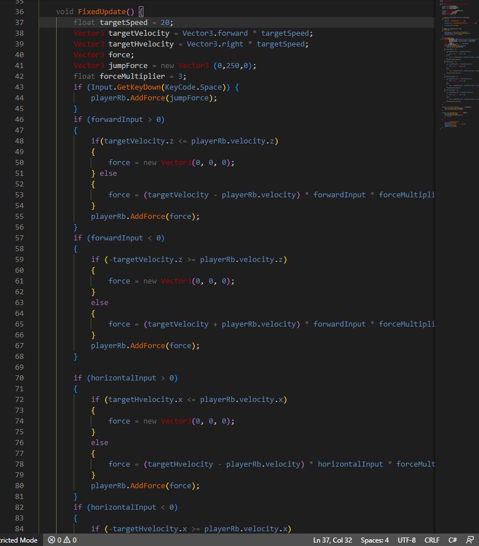Open the feedback icon at status bar's right end
Screen dimensions: 479x546
pyautogui.click(x=470, y=540)
